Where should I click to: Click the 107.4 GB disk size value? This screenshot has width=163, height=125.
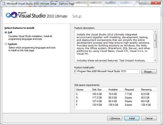(x=97, y=101)
